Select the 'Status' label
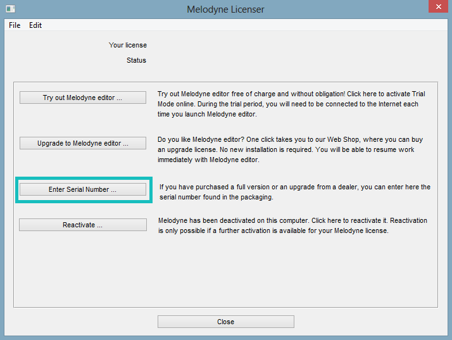Viewport: 452px width, 340px height. (x=136, y=60)
